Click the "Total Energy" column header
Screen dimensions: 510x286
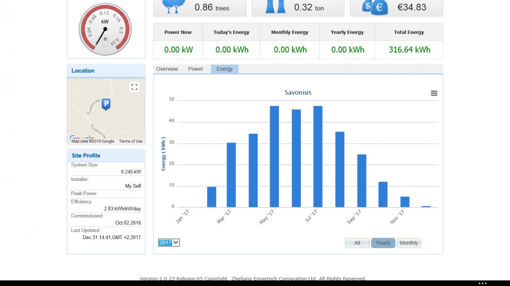tap(409, 32)
